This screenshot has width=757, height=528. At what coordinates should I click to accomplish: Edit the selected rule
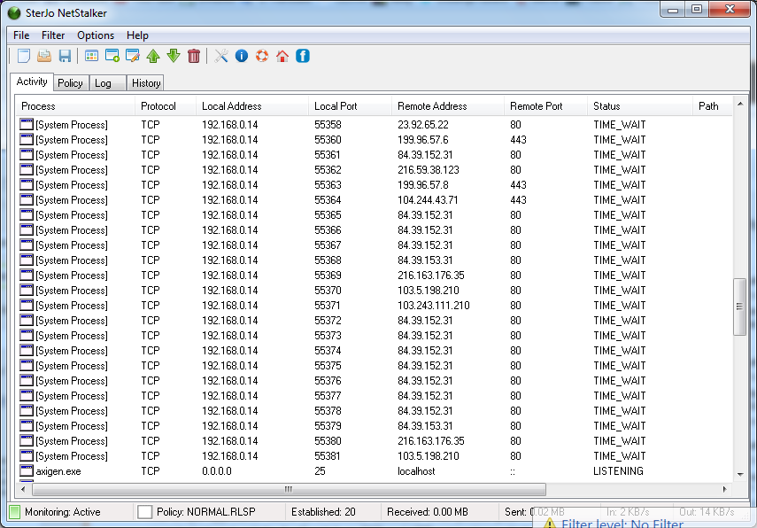[x=133, y=56]
